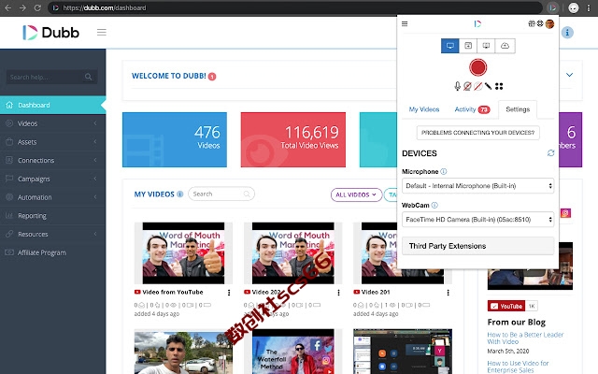Expand the Assets sidebar menu
This screenshot has width=598, height=374.
tap(52, 142)
